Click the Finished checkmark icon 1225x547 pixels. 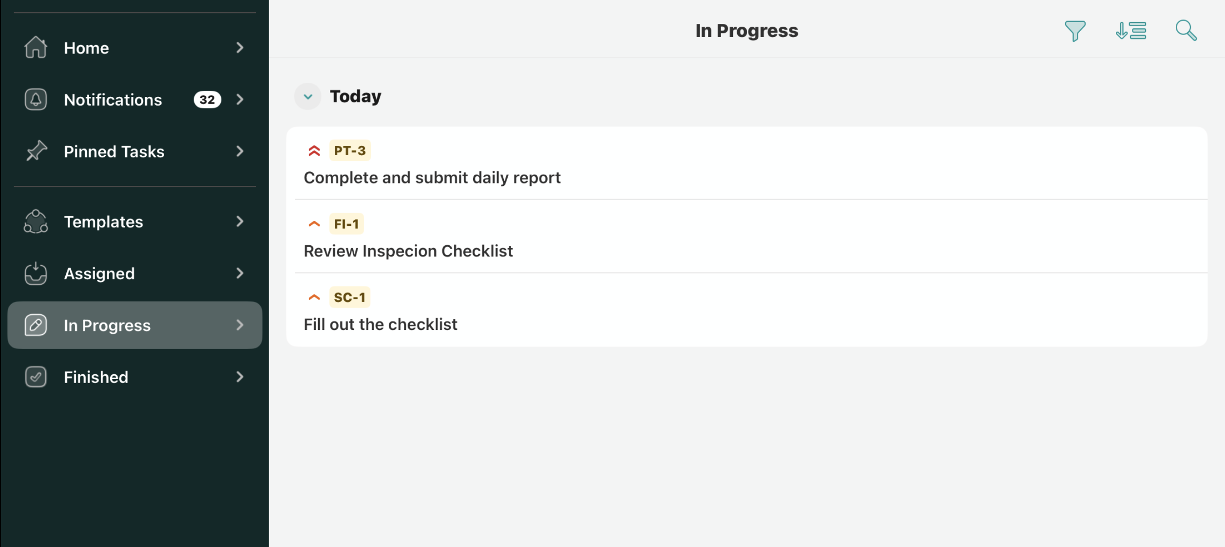(x=36, y=377)
